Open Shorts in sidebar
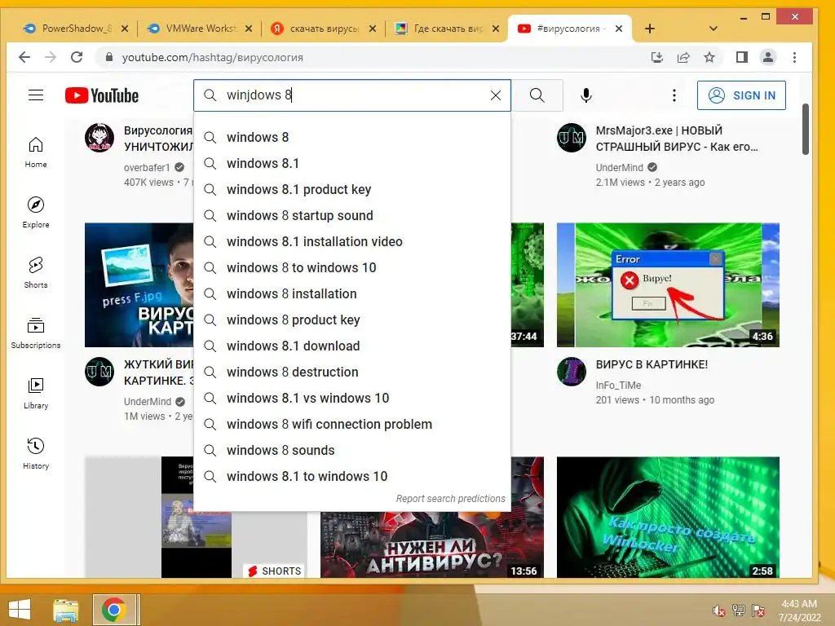This screenshot has width=835, height=626. pos(36,272)
